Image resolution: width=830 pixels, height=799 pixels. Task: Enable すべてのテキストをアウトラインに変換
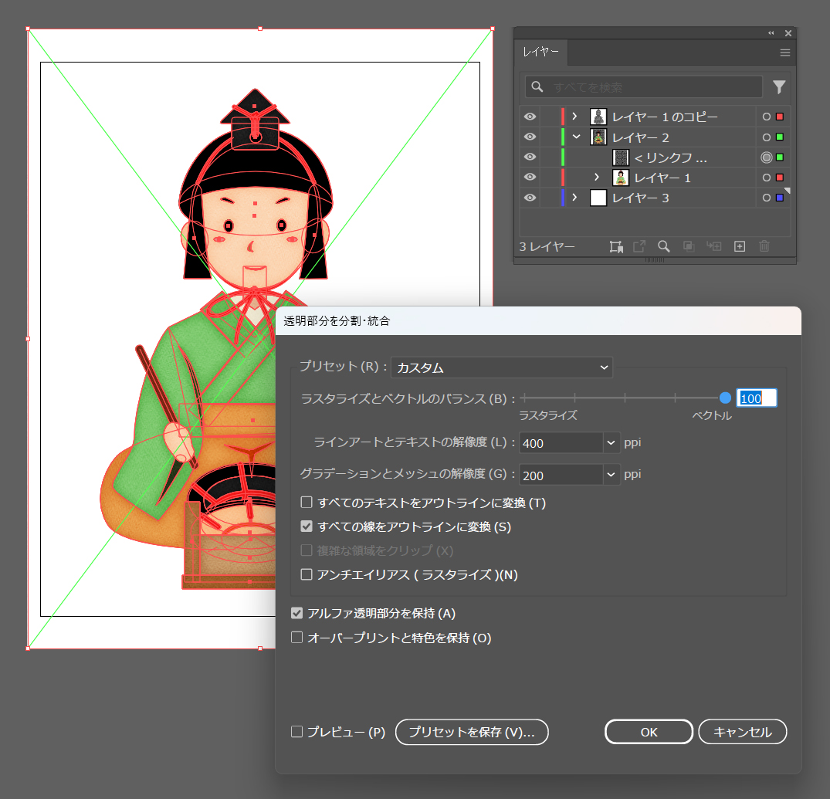[306, 502]
